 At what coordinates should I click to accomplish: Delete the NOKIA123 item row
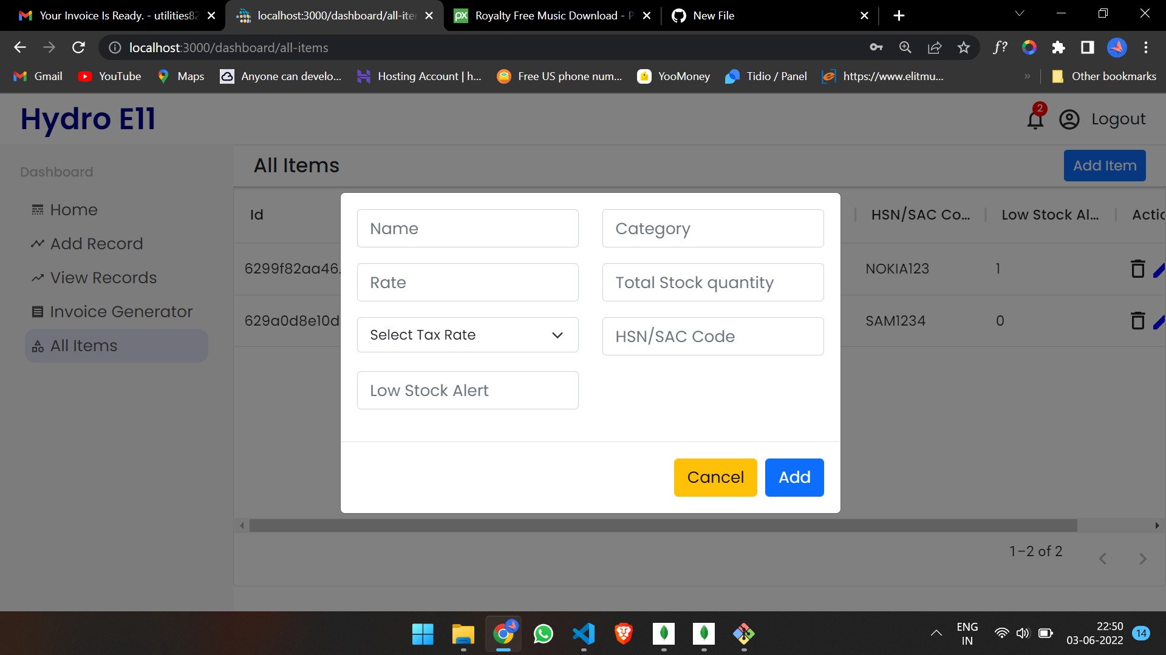(x=1137, y=268)
